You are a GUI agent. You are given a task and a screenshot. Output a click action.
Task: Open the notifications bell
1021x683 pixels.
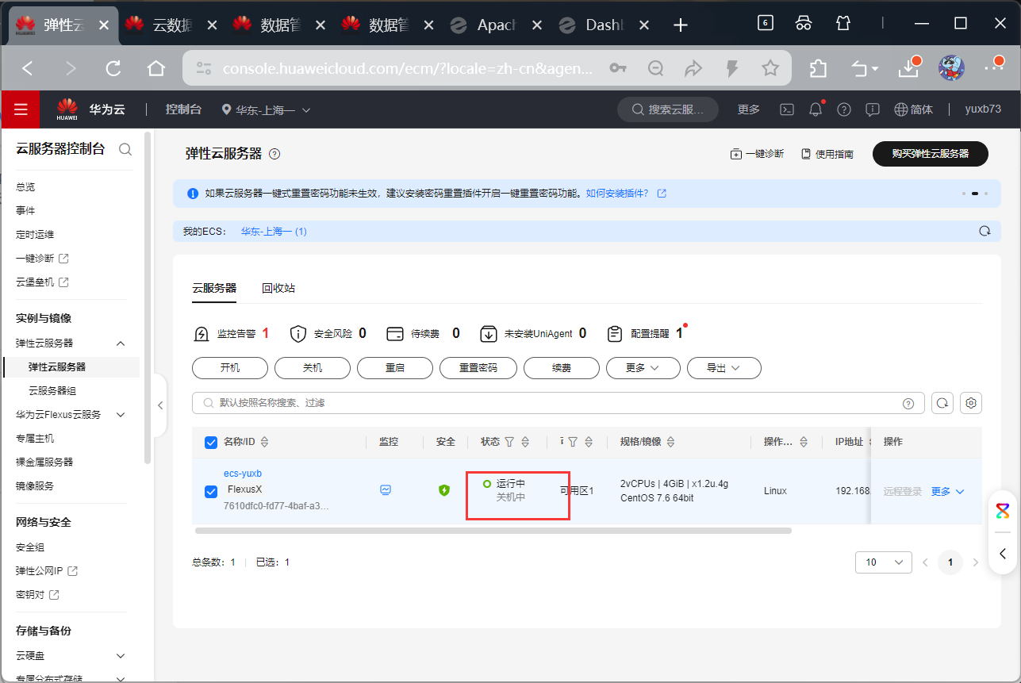click(x=815, y=109)
